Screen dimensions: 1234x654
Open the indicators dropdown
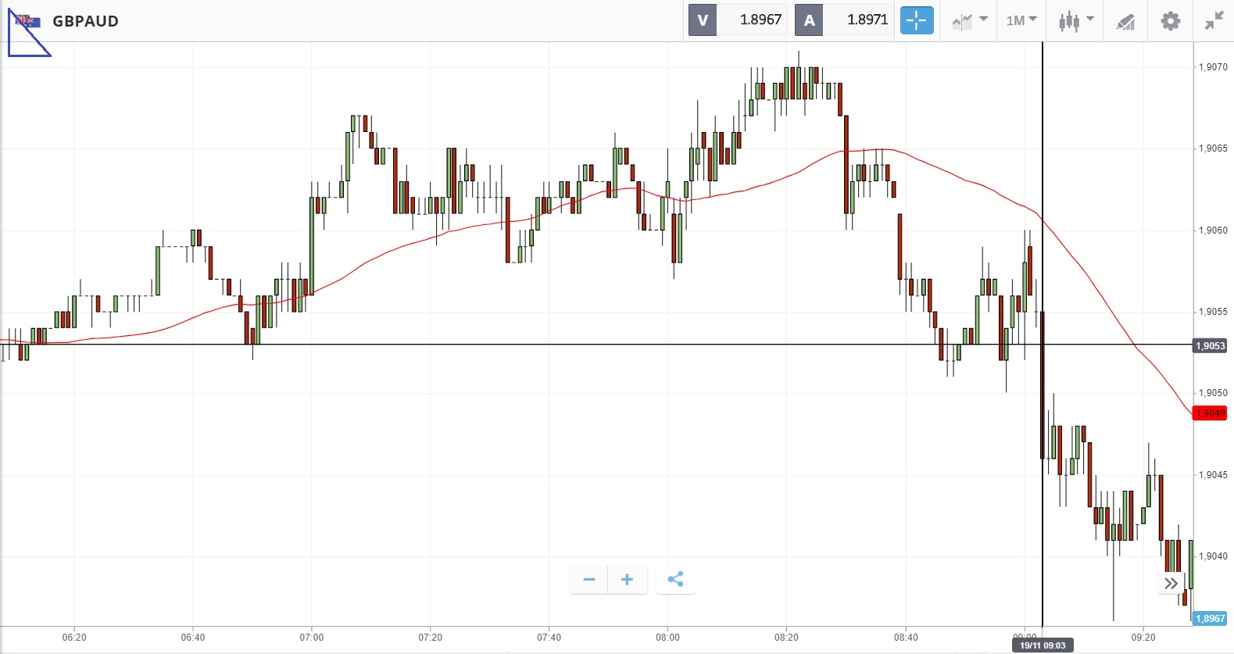pos(969,21)
